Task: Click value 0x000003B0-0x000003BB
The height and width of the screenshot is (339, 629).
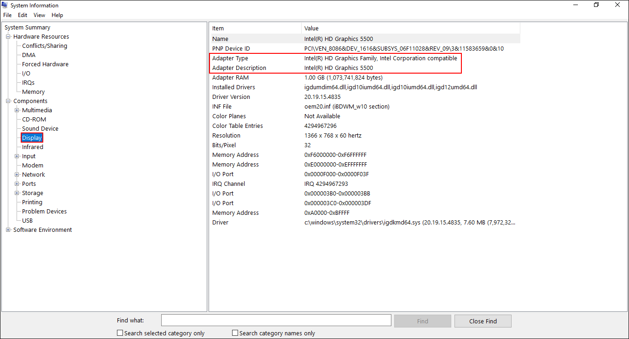Action: (337, 194)
